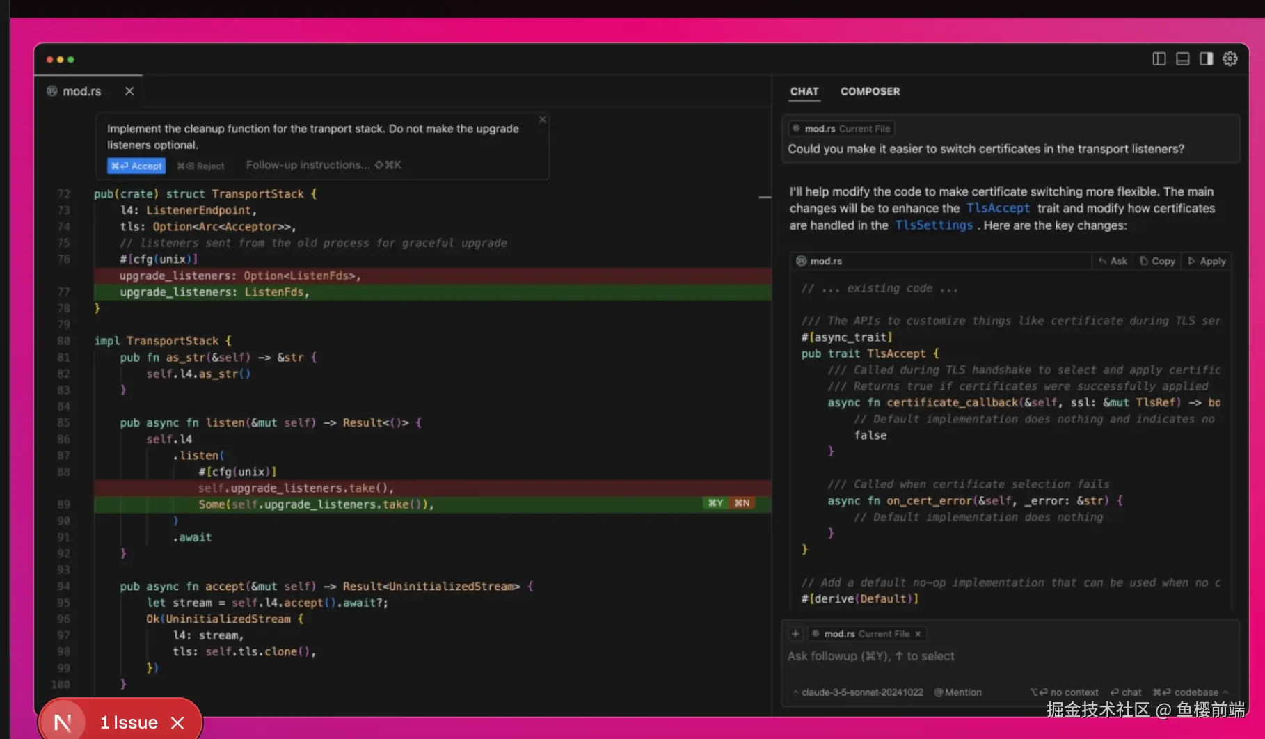Send message with codebase context

(1186, 692)
